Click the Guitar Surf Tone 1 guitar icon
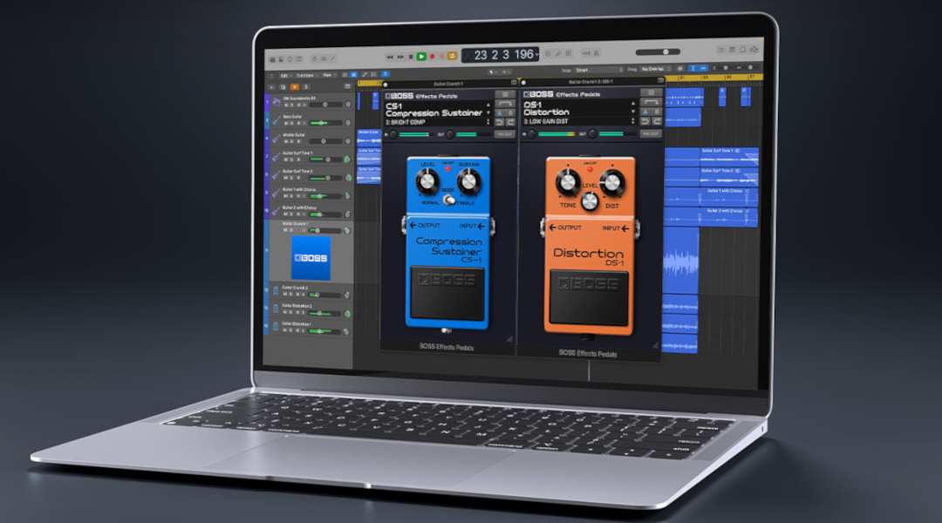The width and height of the screenshot is (942, 523). click(x=276, y=157)
